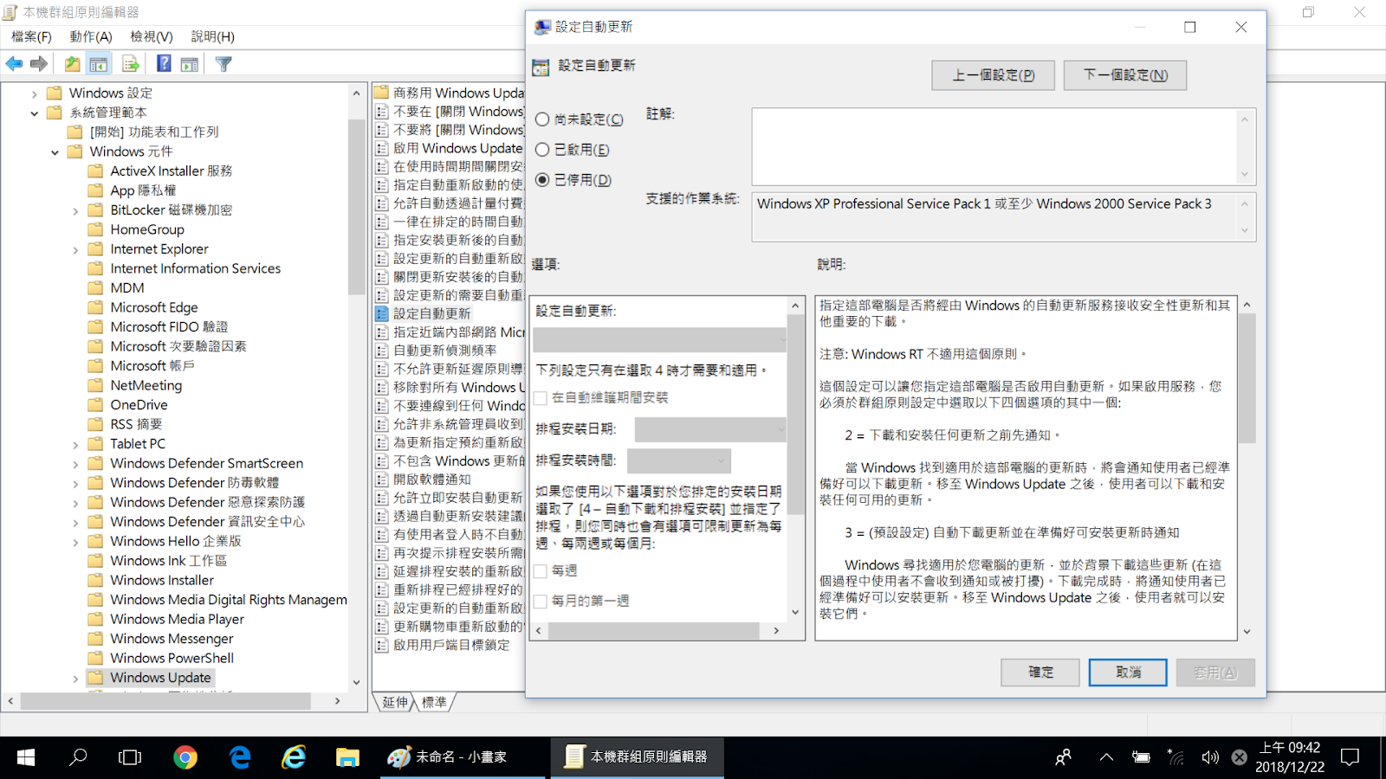Open the 說明(H) menu
The width and height of the screenshot is (1386, 779).
click(x=213, y=36)
